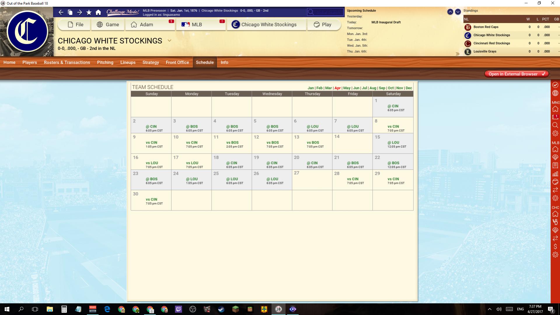Jump to the Dec schedule month

(409, 88)
